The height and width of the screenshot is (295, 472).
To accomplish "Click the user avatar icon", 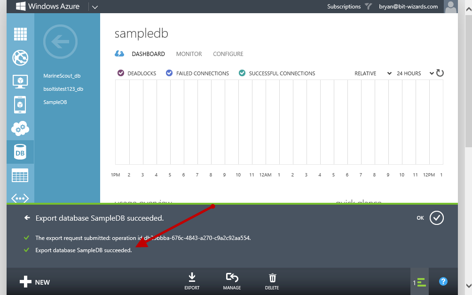I will click(x=451, y=6).
